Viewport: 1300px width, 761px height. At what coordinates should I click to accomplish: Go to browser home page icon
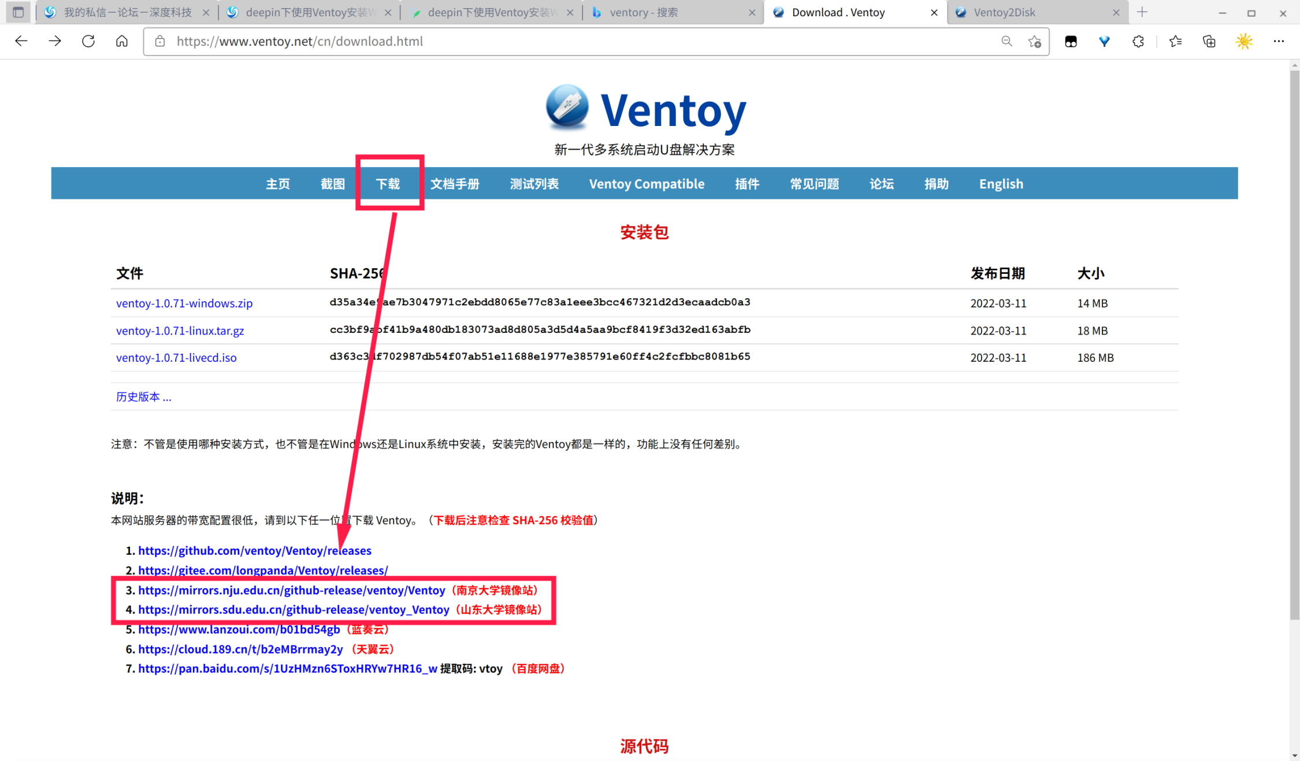[121, 41]
